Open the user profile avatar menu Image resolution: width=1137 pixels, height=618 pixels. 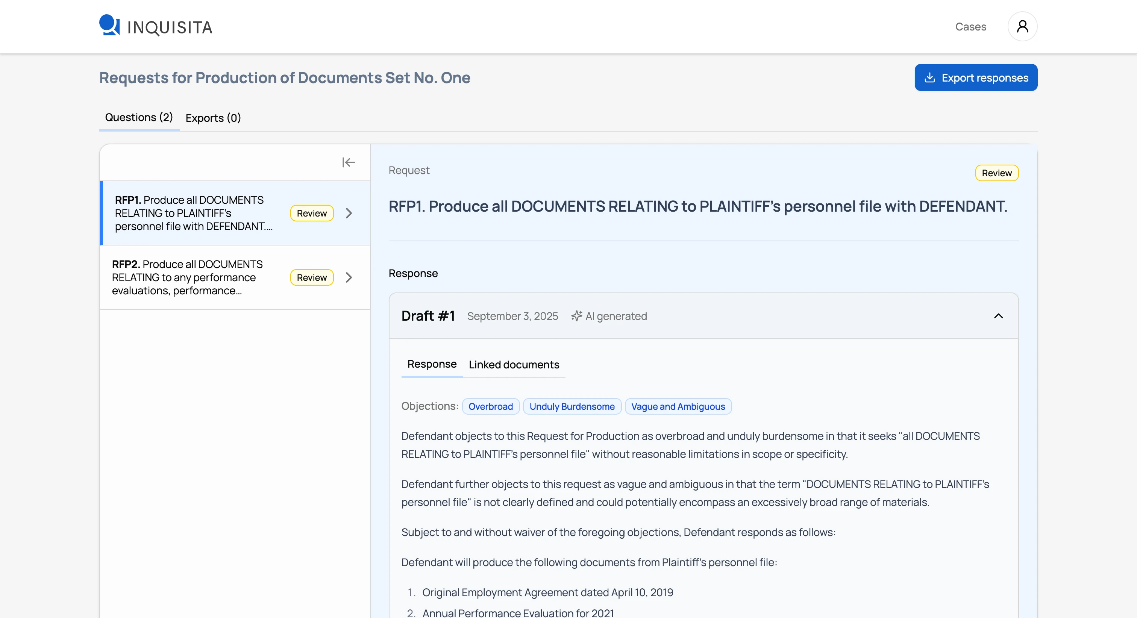(1022, 26)
